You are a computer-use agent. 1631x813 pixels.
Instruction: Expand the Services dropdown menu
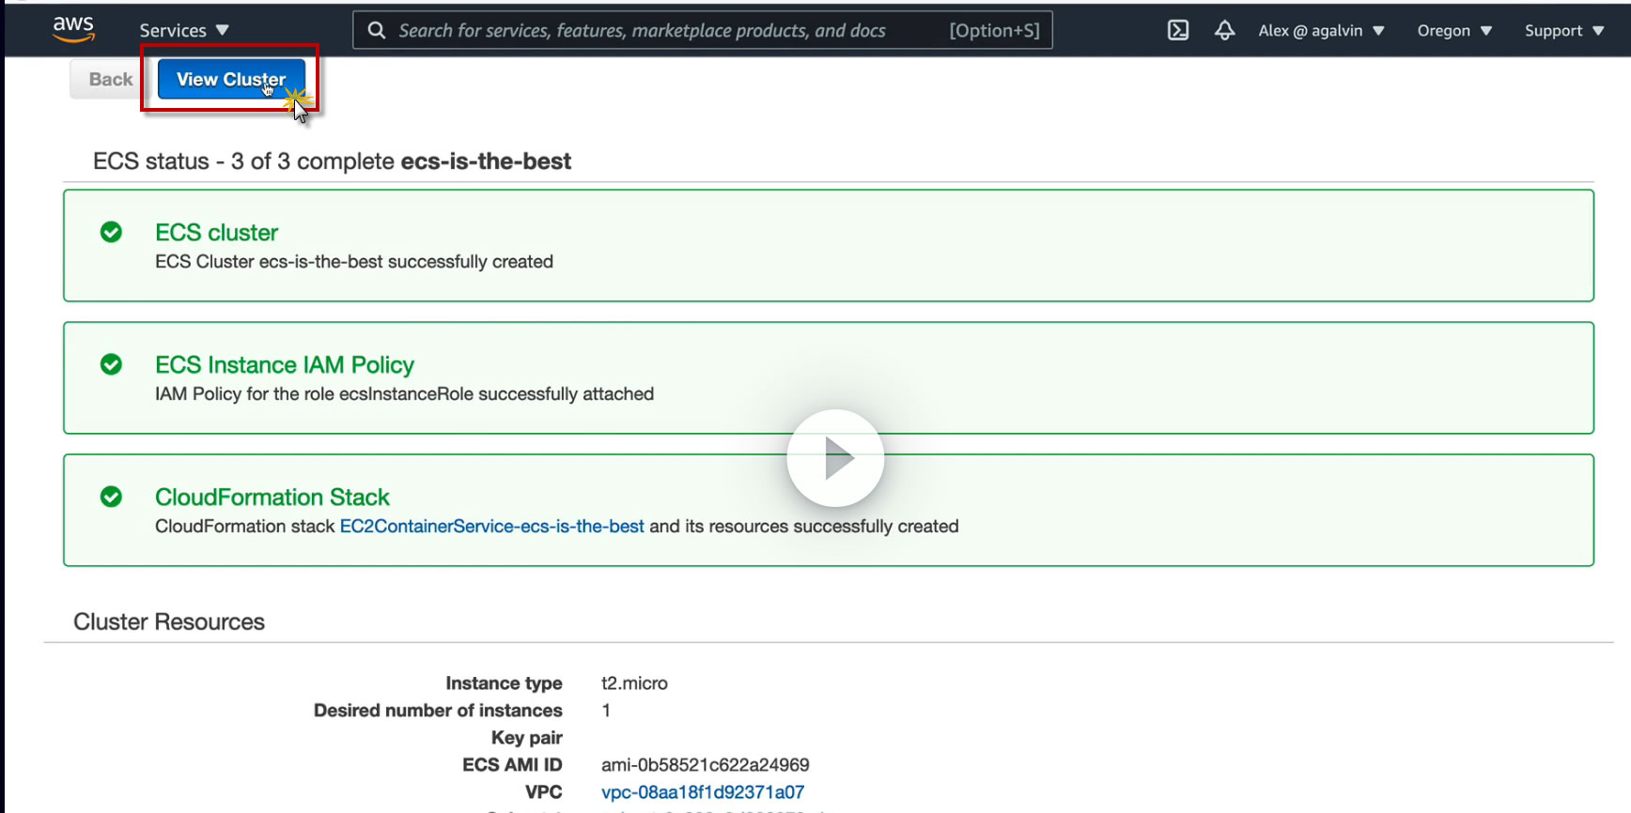[x=184, y=30]
